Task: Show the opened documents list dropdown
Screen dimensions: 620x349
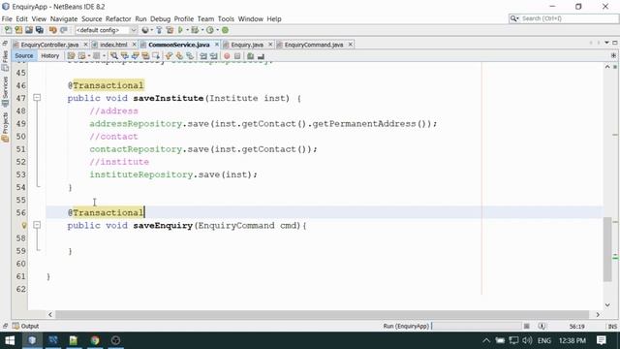Action: point(606,43)
